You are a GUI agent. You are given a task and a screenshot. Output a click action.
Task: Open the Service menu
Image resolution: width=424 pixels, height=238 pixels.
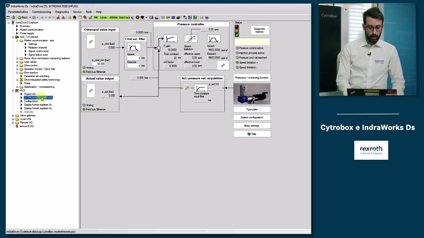77,12
